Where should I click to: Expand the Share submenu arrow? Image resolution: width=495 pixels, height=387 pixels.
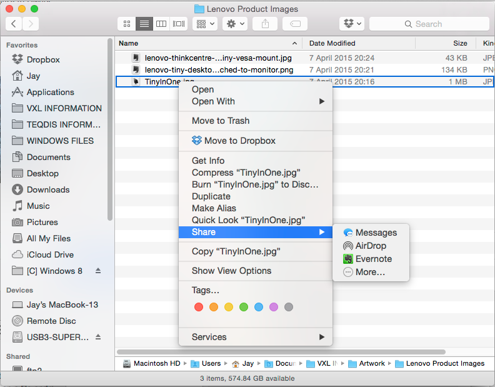(321, 232)
